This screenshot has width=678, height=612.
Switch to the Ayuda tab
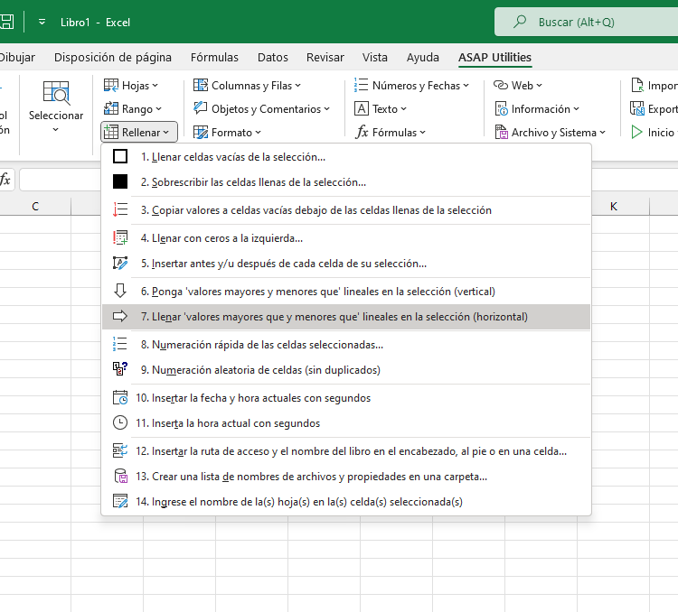tap(422, 57)
